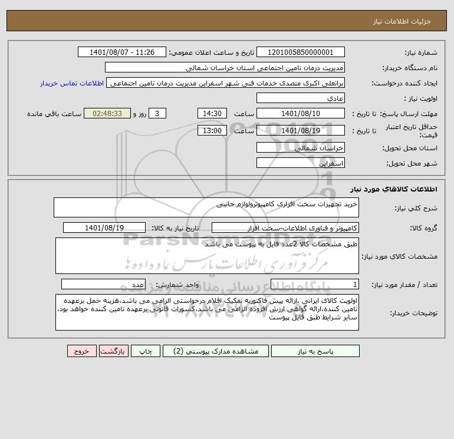Click the remaining days field showing 3
The width and height of the screenshot is (454, 439).
pyautogui.click(x=157, y=114)
